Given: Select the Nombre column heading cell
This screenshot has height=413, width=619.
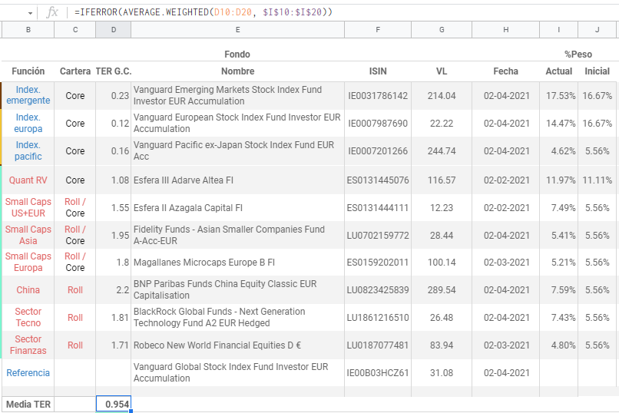Looking at the screenshot, I should [x=237, y=71].
